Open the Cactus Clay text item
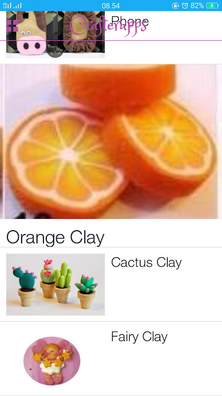222x396 pixels. 146,262
